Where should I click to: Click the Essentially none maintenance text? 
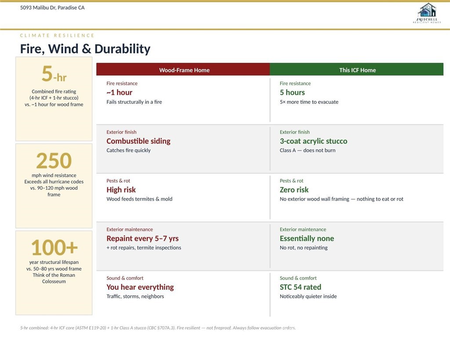coord(307,239)
